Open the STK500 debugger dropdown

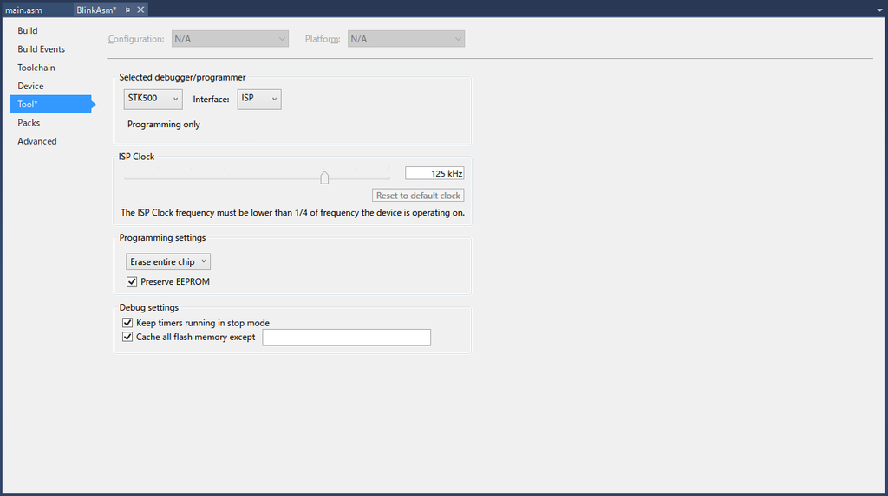tap(153, 99)
